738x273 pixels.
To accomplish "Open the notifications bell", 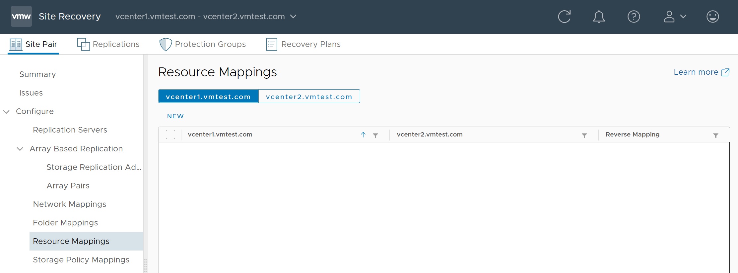I will 599,17.
